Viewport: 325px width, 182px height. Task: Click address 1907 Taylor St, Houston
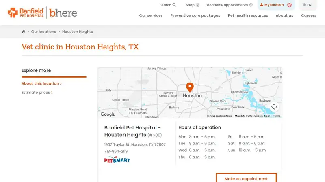(135, 144)
